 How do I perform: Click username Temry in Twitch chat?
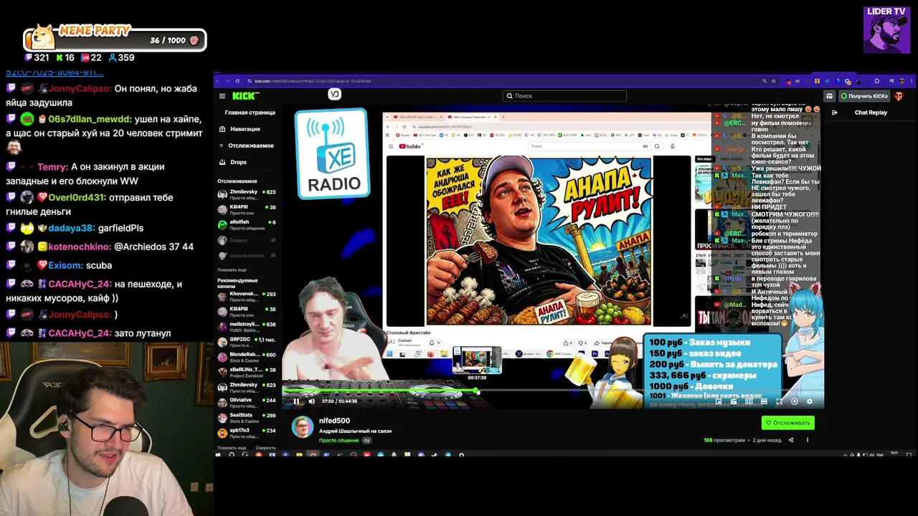(x=52, y=166)
